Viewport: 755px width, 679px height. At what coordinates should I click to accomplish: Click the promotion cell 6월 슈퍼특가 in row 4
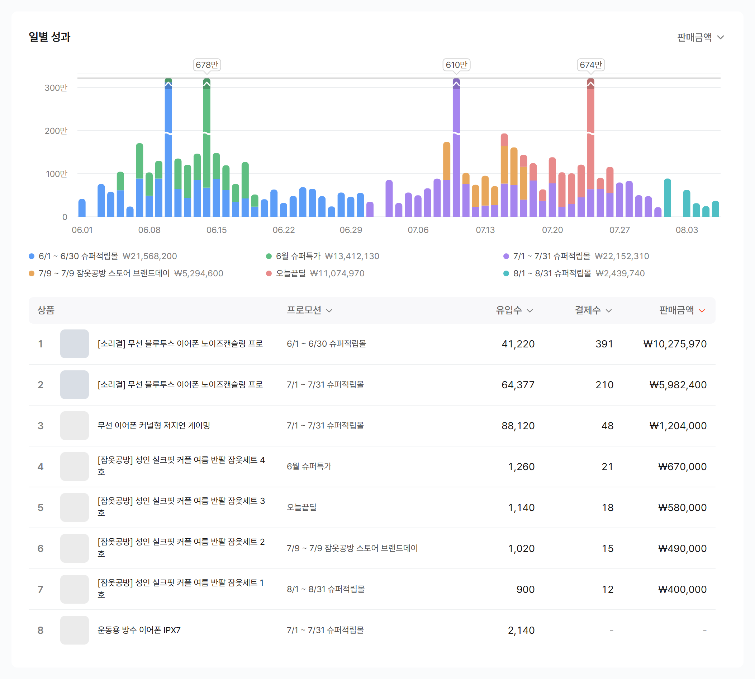[x=309, y=466]
